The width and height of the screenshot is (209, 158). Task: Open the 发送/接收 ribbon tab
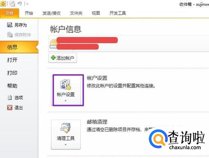click(x=52, y=13)
